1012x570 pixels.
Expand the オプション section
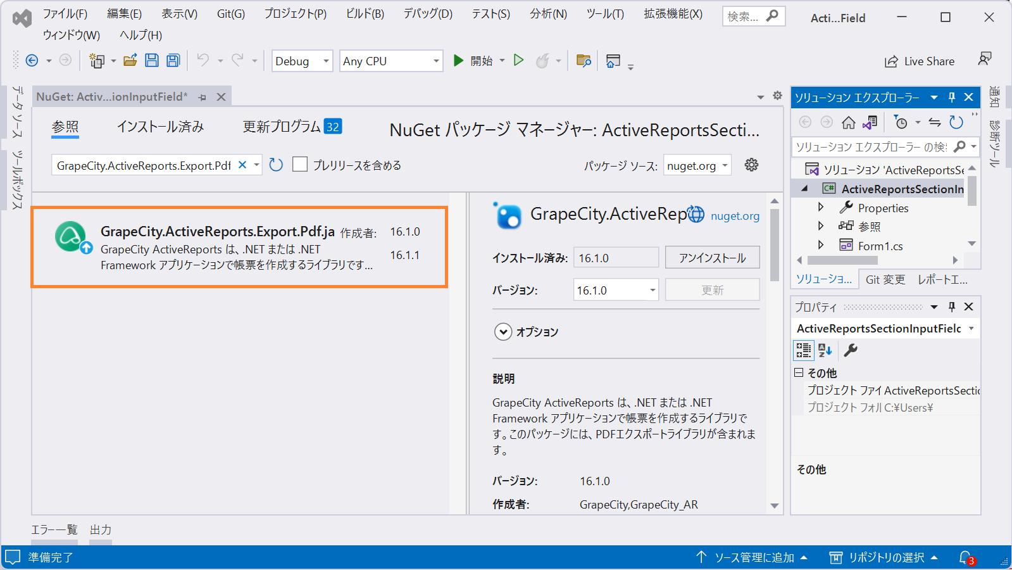pyautogui.click(x=503, y=332)
